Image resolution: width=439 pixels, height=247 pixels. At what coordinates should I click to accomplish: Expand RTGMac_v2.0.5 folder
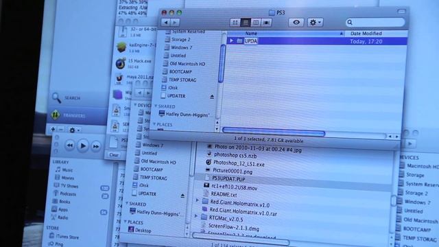point(196,216)
